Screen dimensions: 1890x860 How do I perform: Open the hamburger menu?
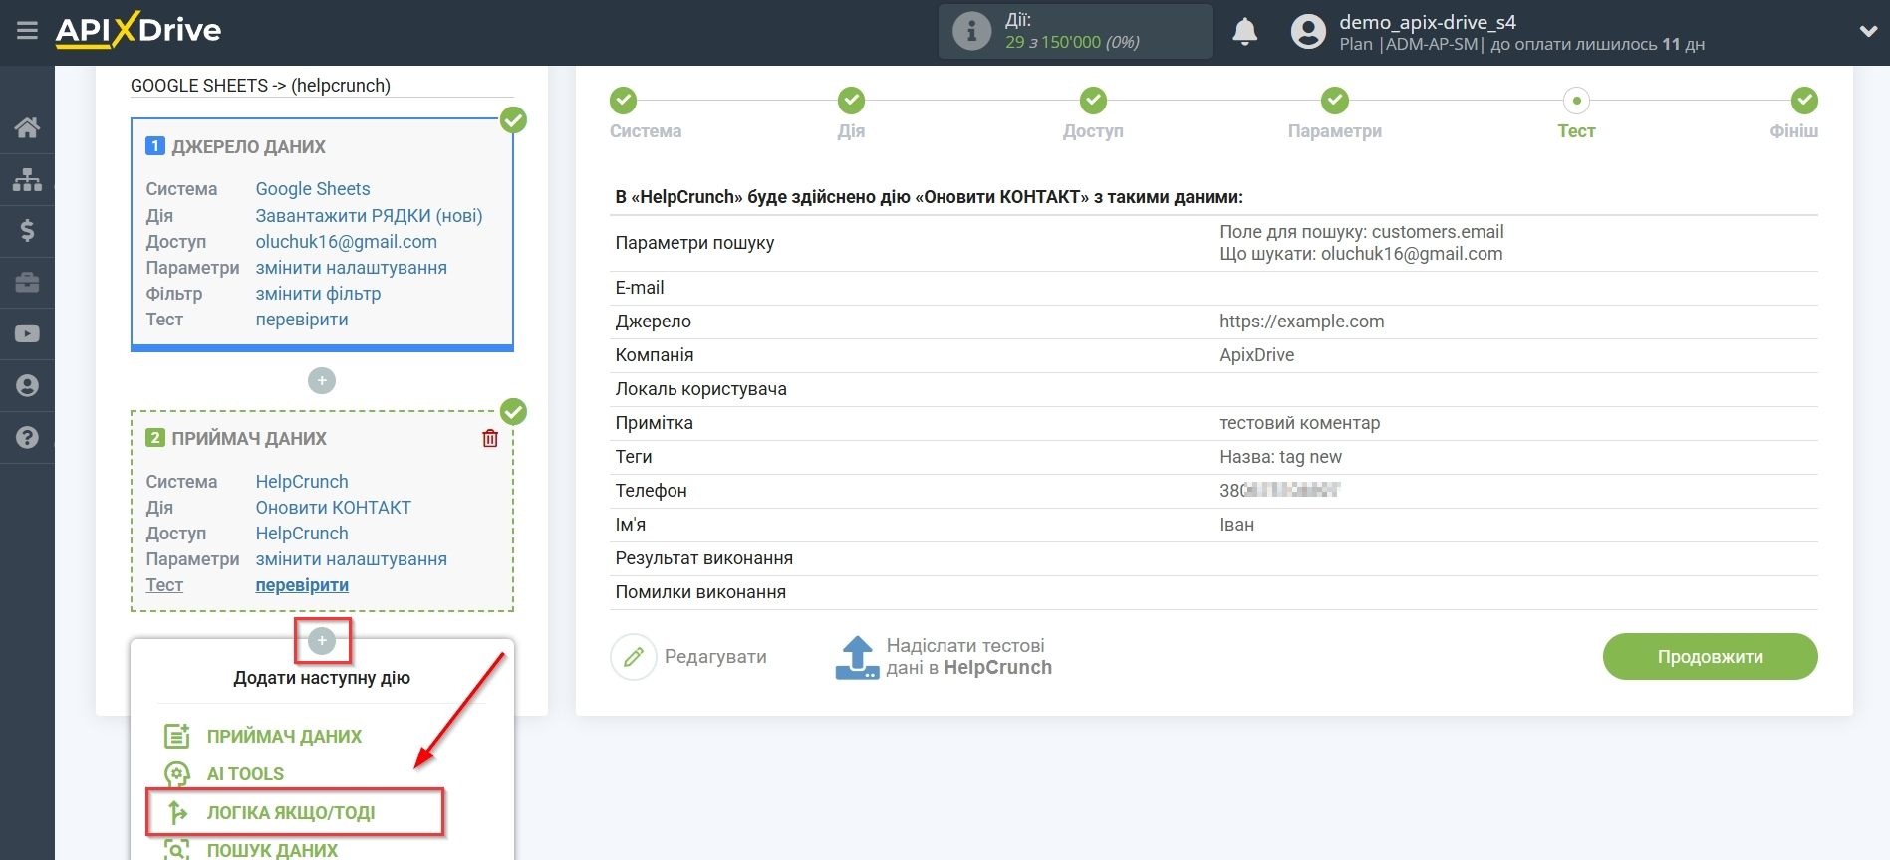(27, 31)
